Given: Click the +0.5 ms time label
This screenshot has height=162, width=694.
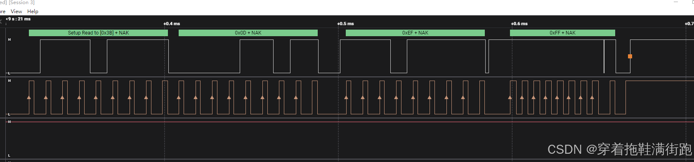Looking at the screenshot, I should [345, 24].
